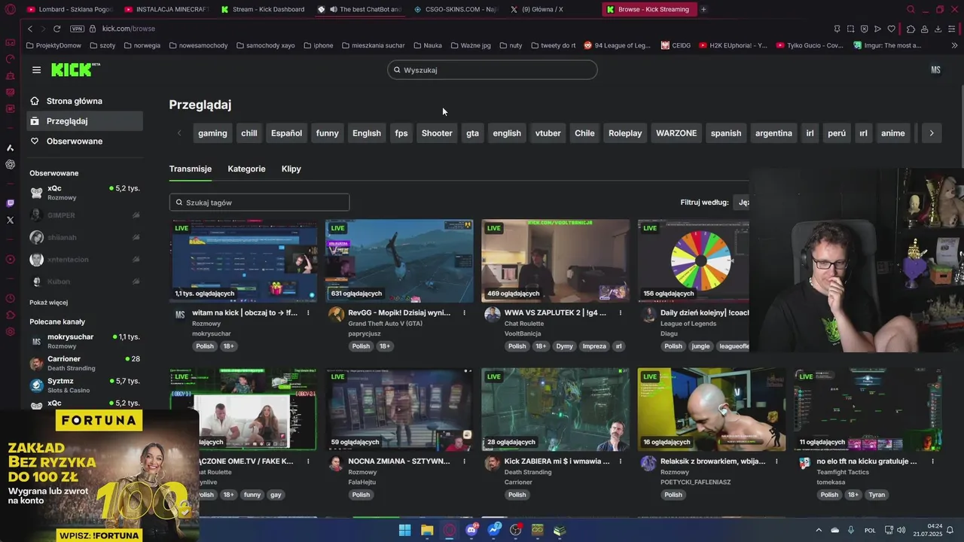
Task: Open the Twitch icon in Opera sidebar
Action: 10,203
